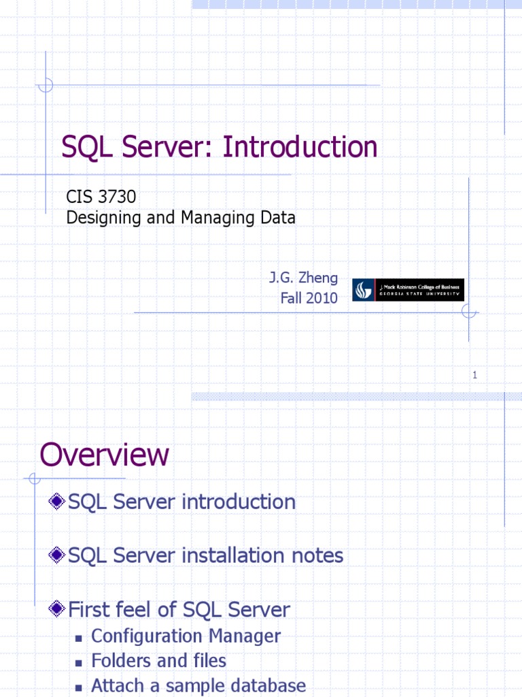Viewport: 522px width, 697px height.
Task: Click the author name 'J.G. Zheng'
Action: [304, 278]
